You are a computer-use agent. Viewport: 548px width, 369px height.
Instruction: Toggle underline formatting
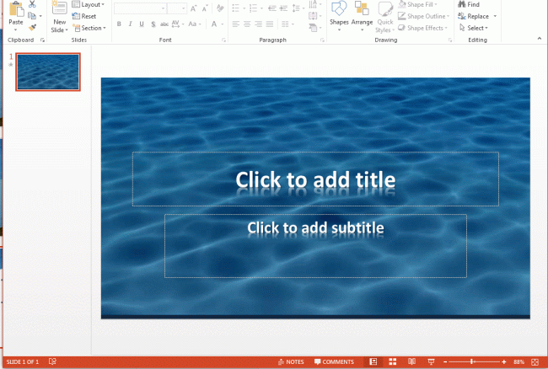[x=142, y=24]
